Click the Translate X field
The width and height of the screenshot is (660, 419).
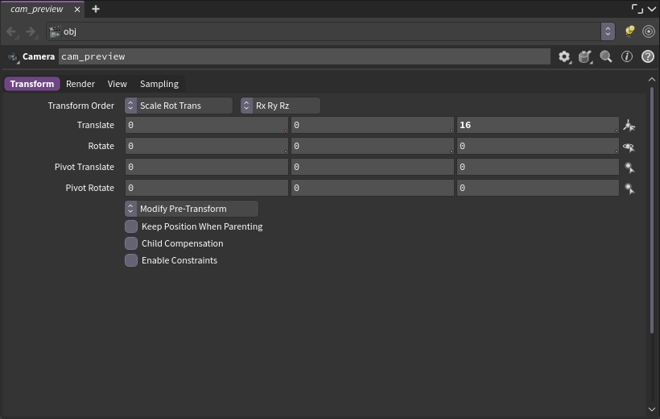click(207, 125)
